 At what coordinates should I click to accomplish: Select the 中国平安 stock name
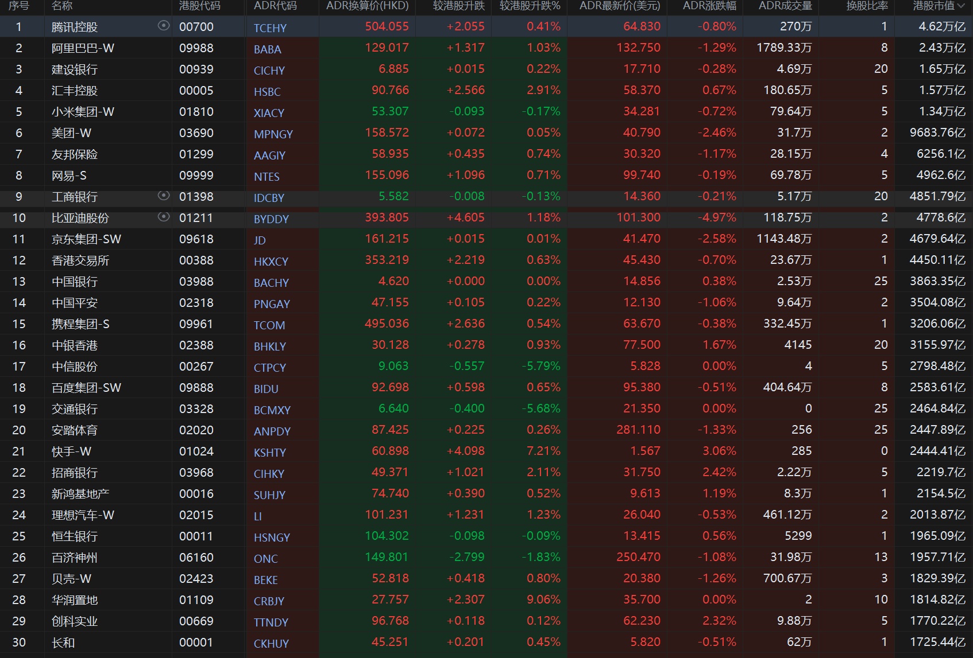75,303
